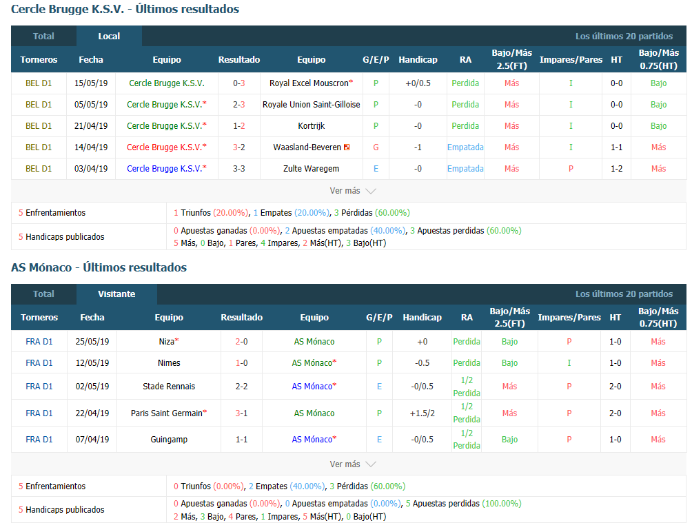Click result 2-0 in Niza row

241,342
